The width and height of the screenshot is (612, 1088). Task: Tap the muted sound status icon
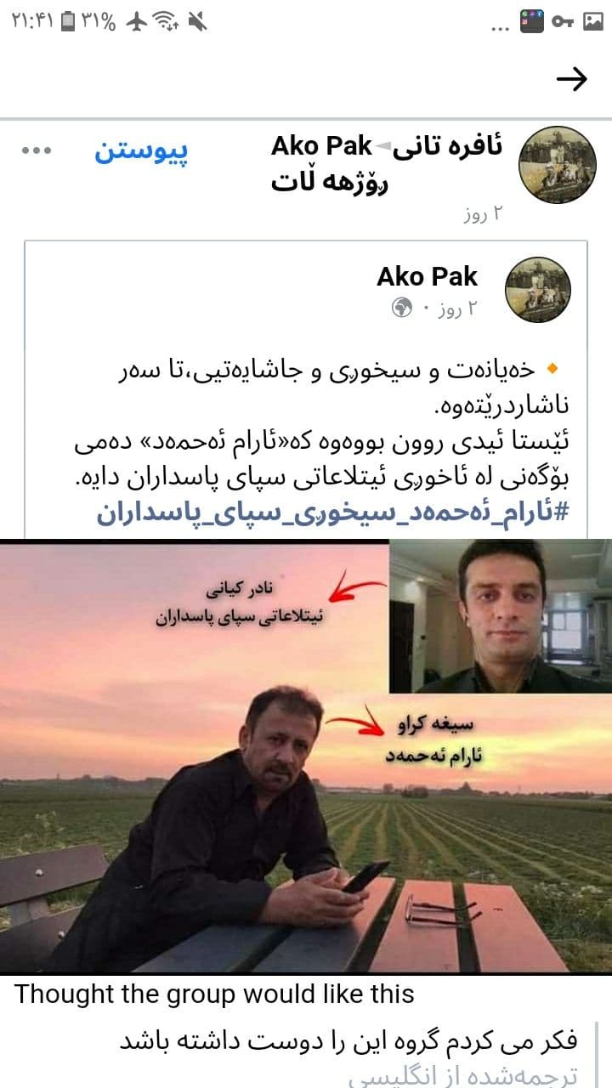pyautogui.click(x=197, y=22)
